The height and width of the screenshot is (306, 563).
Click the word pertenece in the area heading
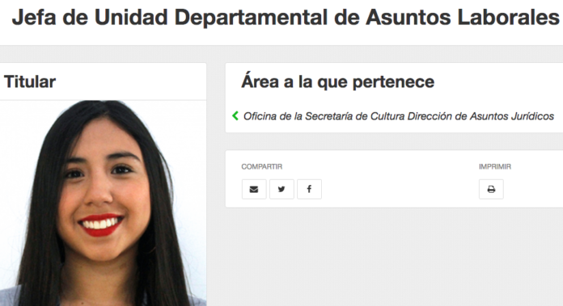[x=393, y=82]
